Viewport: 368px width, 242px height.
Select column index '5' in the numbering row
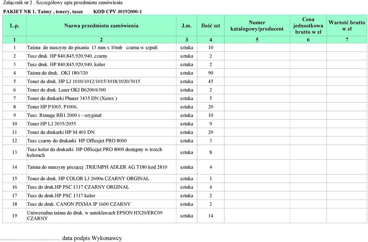coord(257,40)
